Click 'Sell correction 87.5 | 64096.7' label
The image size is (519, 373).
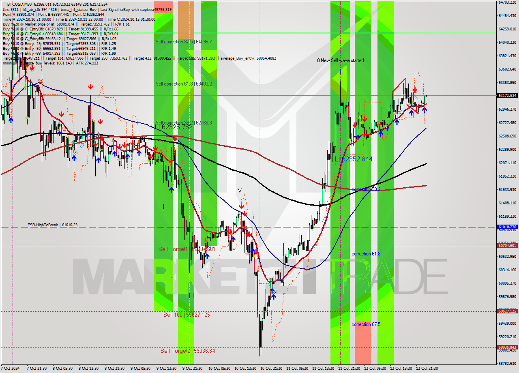click(184, 42)
